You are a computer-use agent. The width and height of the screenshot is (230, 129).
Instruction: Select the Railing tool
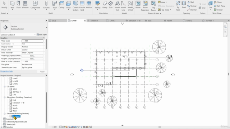pyautogui.click(x=97, y=5)
